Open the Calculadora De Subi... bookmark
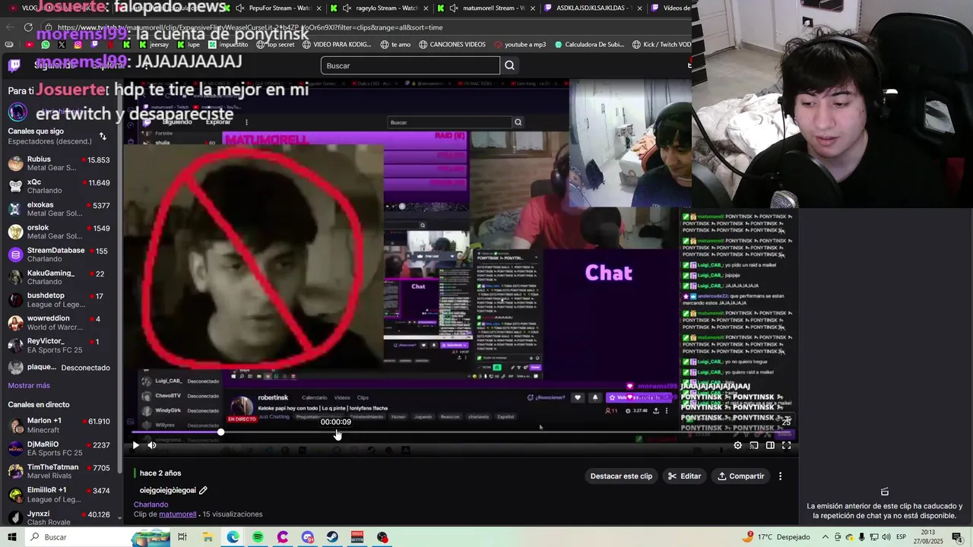The height and width of the screenshot is (547, 973). pos(590,45)
